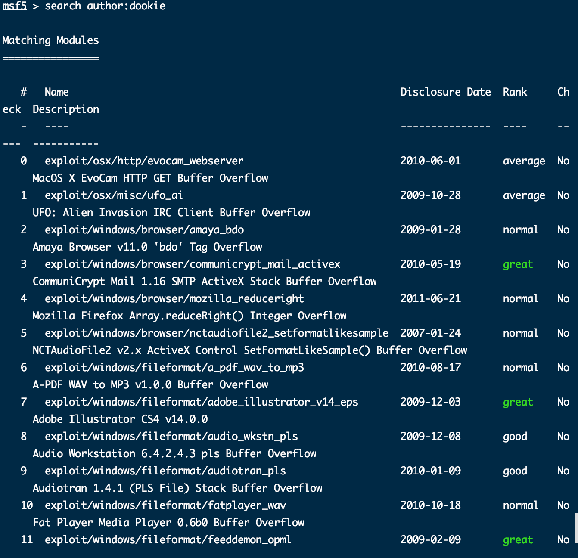Click disclosure date 2009-02-09
578x558 pixels.
431,540
